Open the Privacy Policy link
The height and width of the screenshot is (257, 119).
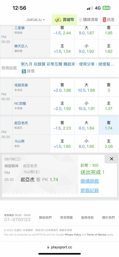(x=73, y=235)
